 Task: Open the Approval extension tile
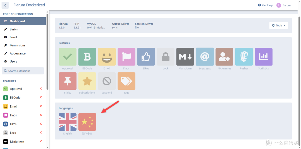(x=67, y=57)
